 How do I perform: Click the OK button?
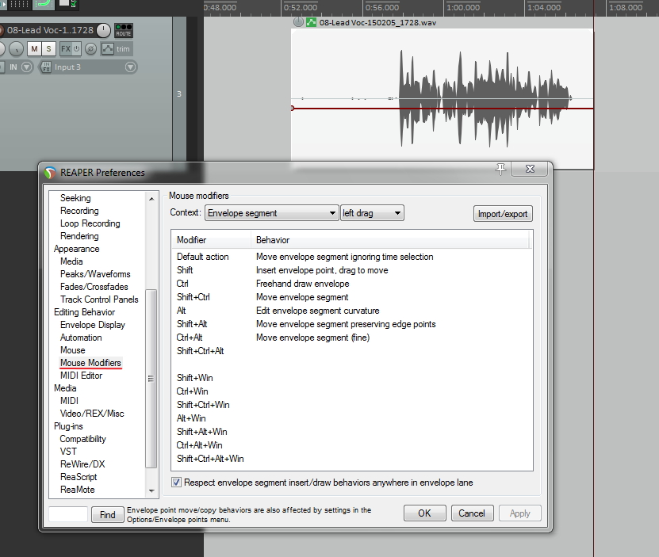[424, 513]
